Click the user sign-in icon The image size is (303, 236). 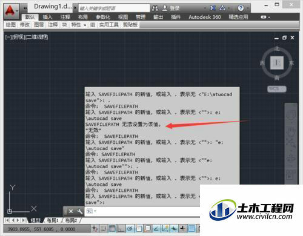[165, 8]
